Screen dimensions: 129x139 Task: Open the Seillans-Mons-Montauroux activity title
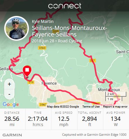69,31
